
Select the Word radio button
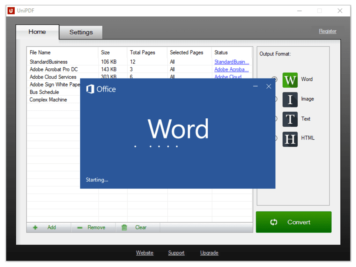tap(275, 80)
